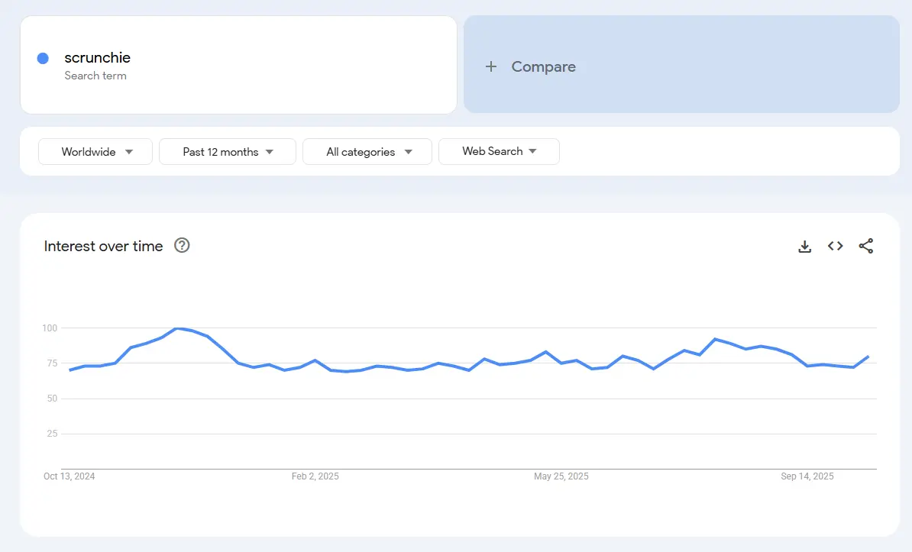The image size is (912, 552).
Task: Click the plus icon in the Compare box
Action: tap(490, 66)
